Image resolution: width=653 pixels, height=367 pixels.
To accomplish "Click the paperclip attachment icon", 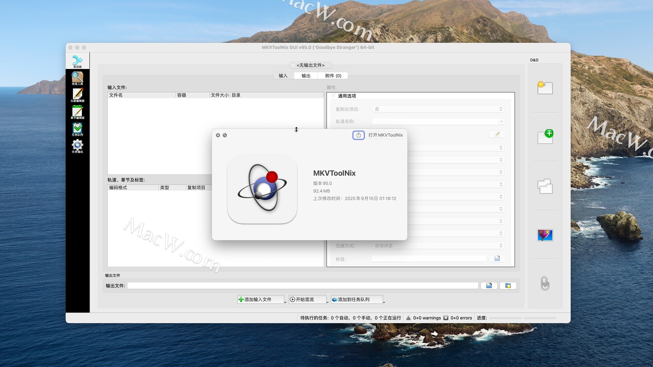I will (x=545, y=283).
